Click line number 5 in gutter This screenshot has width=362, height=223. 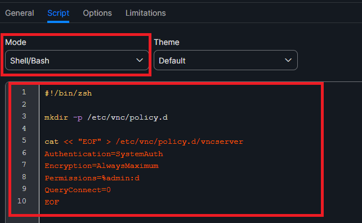24,140
